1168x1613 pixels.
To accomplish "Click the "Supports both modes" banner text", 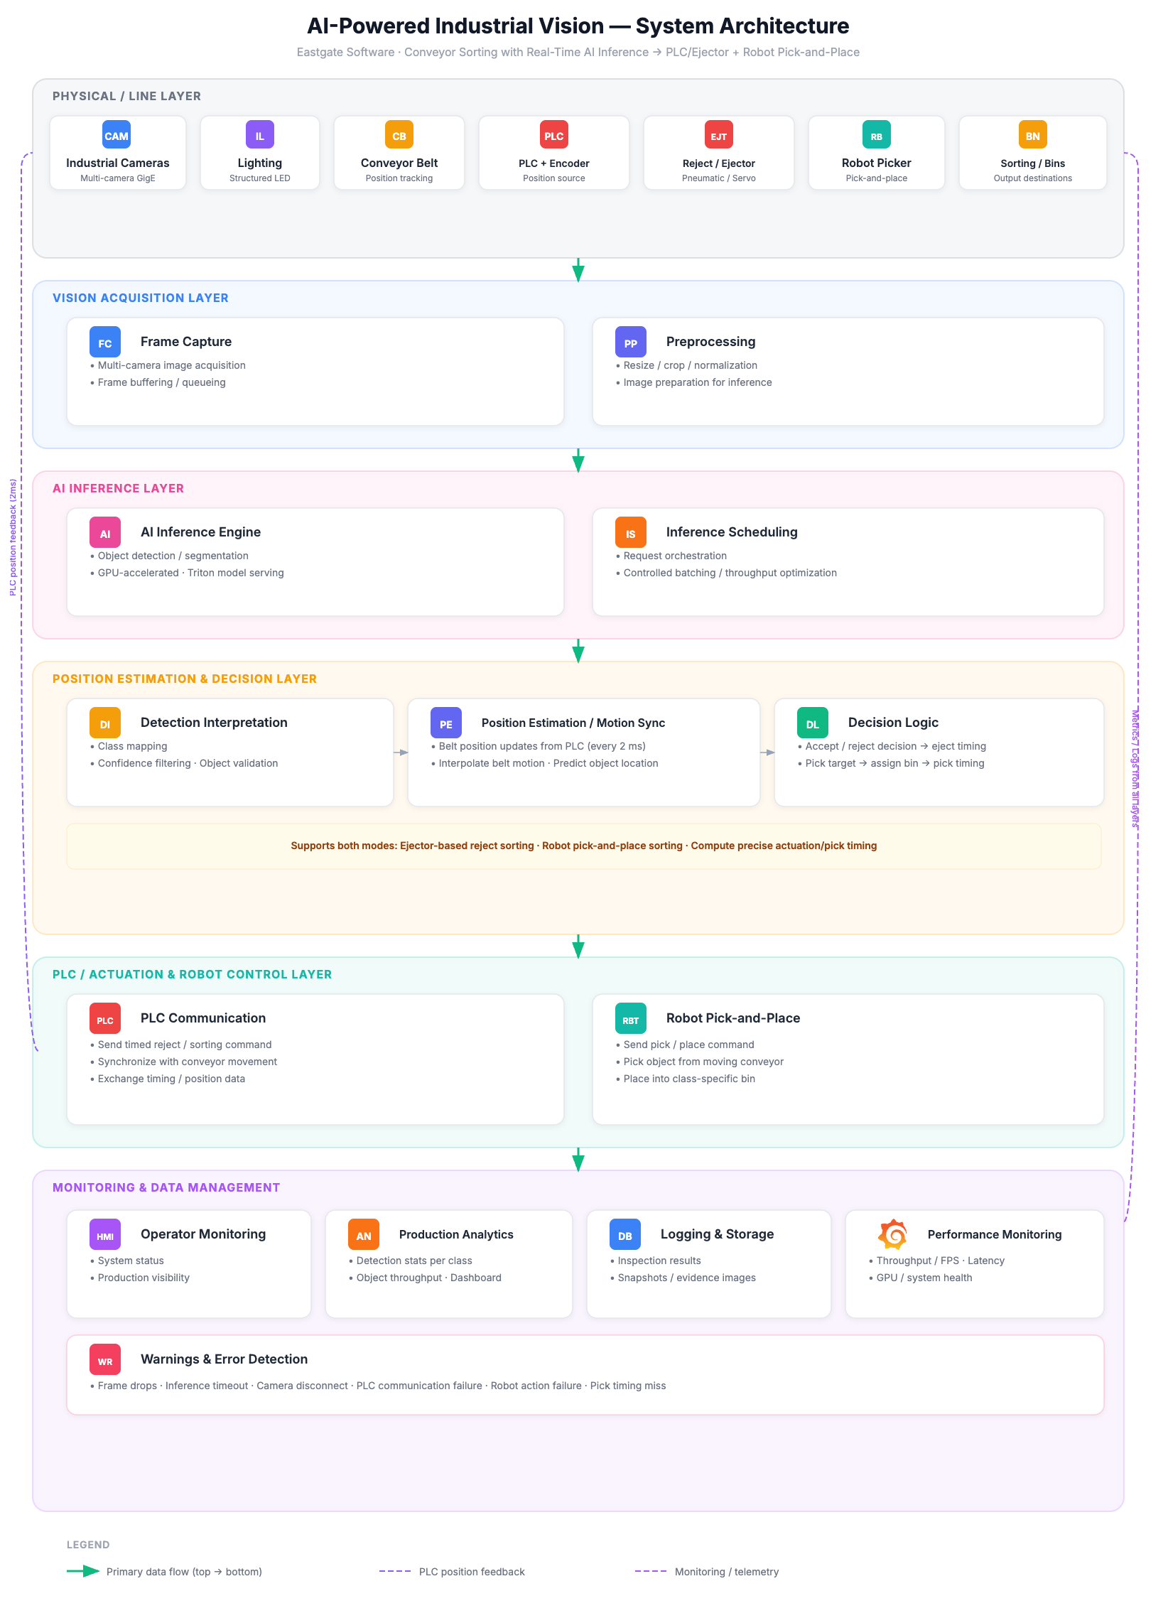I will [583, 846].
